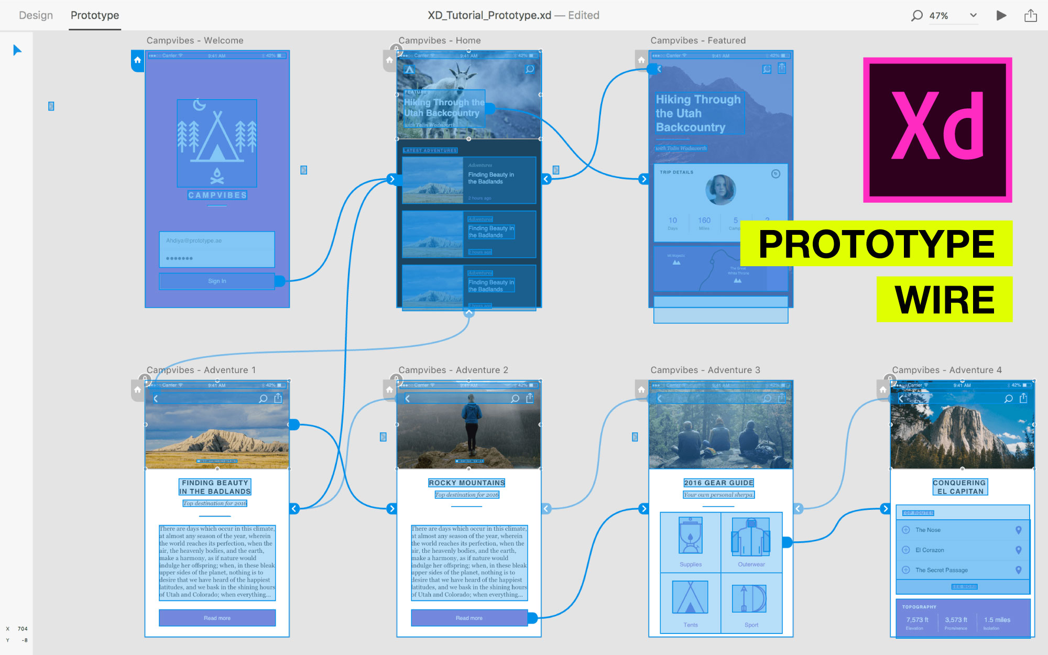
Task: Click Adventure 2 incoming wire arrow
Action: (392, 509)
